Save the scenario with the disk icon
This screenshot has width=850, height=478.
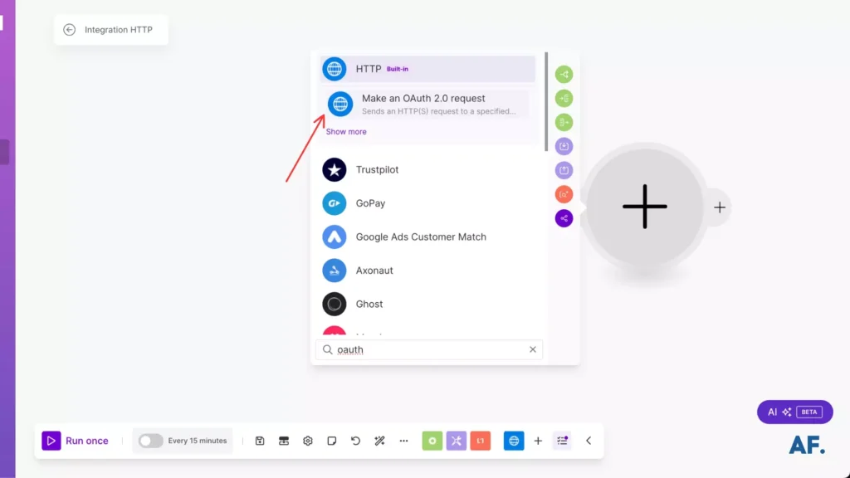[x=260, y=441]
